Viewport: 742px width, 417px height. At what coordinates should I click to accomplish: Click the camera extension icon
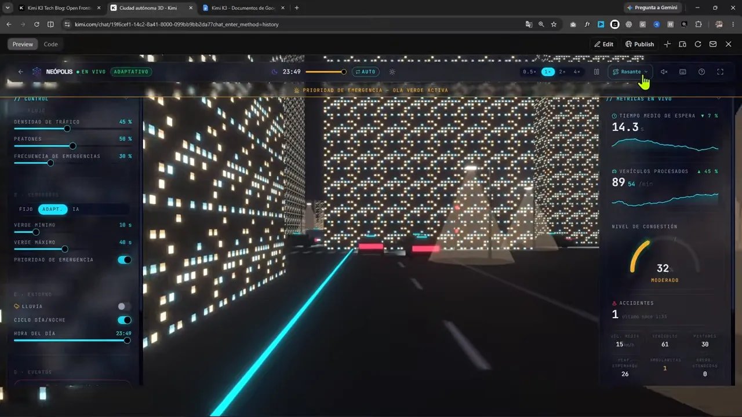pos(573,24)
